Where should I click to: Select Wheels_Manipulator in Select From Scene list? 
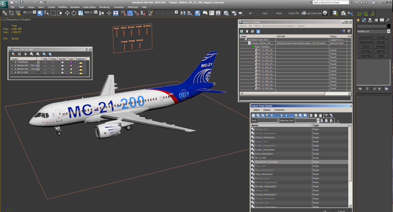pyautogui.click(x=300, y=138)
